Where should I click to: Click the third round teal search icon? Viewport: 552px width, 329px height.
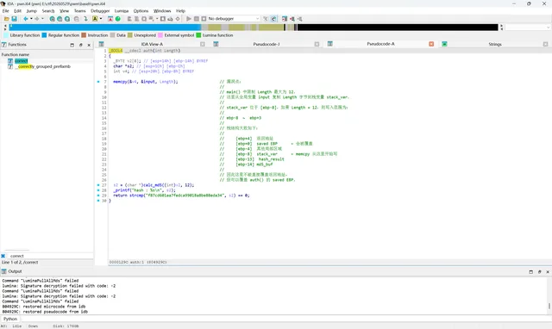pos(67,19)
